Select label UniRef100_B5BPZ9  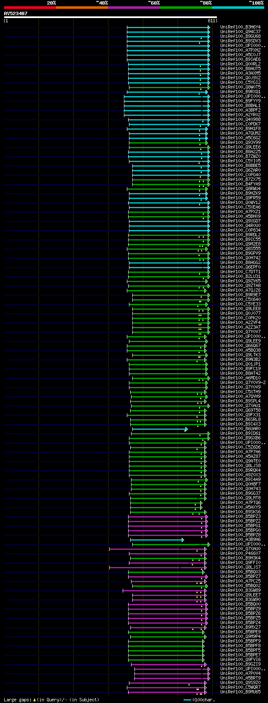click(240, 609)
